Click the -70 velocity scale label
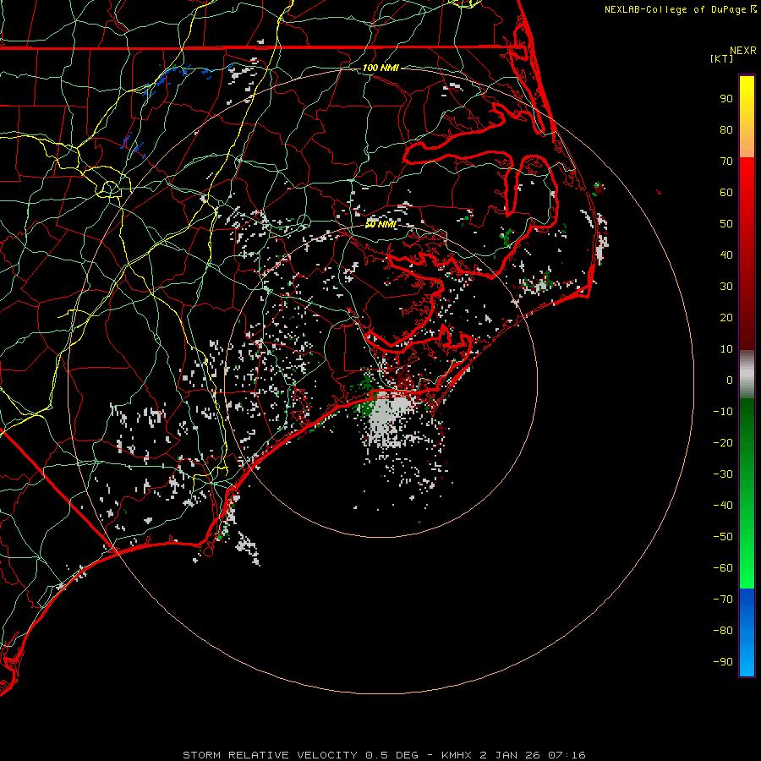The image size is (761, 761). 723,599
